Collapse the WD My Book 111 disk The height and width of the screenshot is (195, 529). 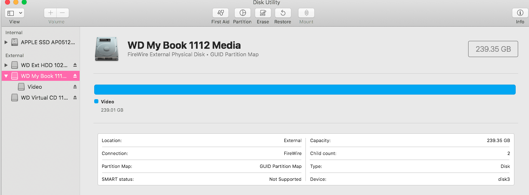(x=6, y=76)
